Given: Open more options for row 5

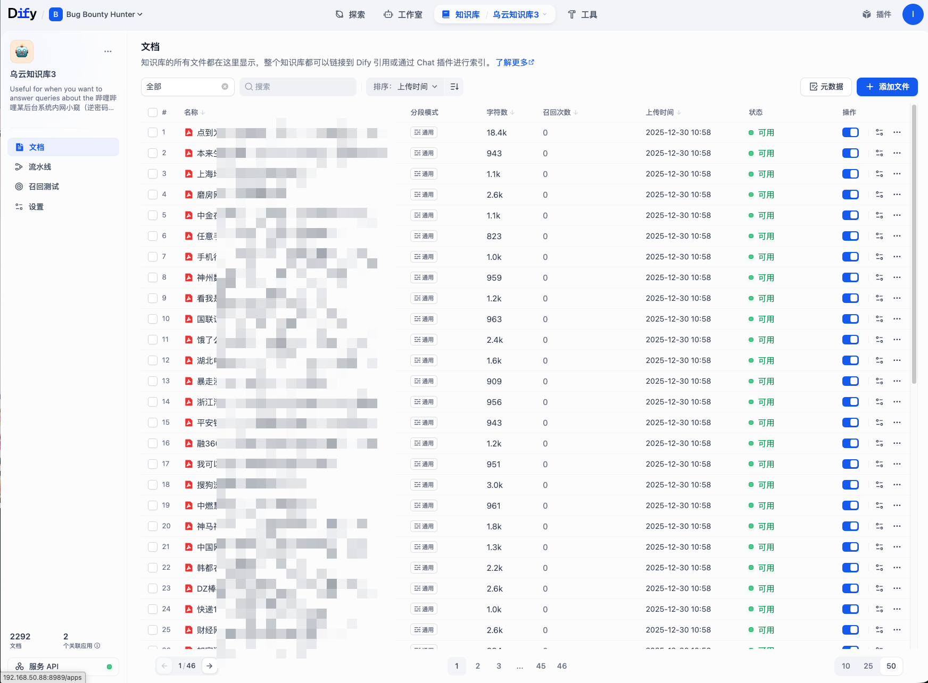Looking at the screenshot, I should 897,215.
